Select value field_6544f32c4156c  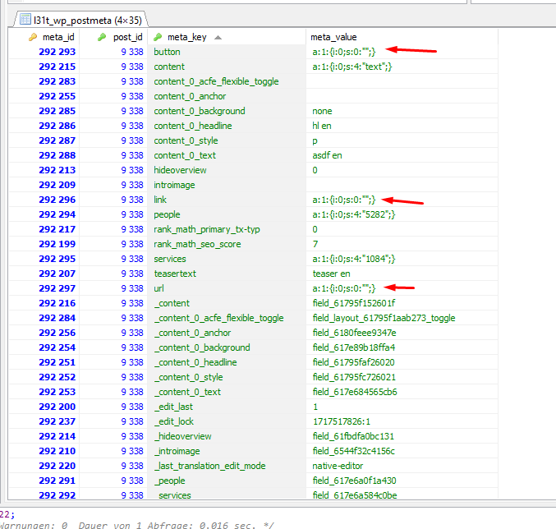[x=402, y=451]
